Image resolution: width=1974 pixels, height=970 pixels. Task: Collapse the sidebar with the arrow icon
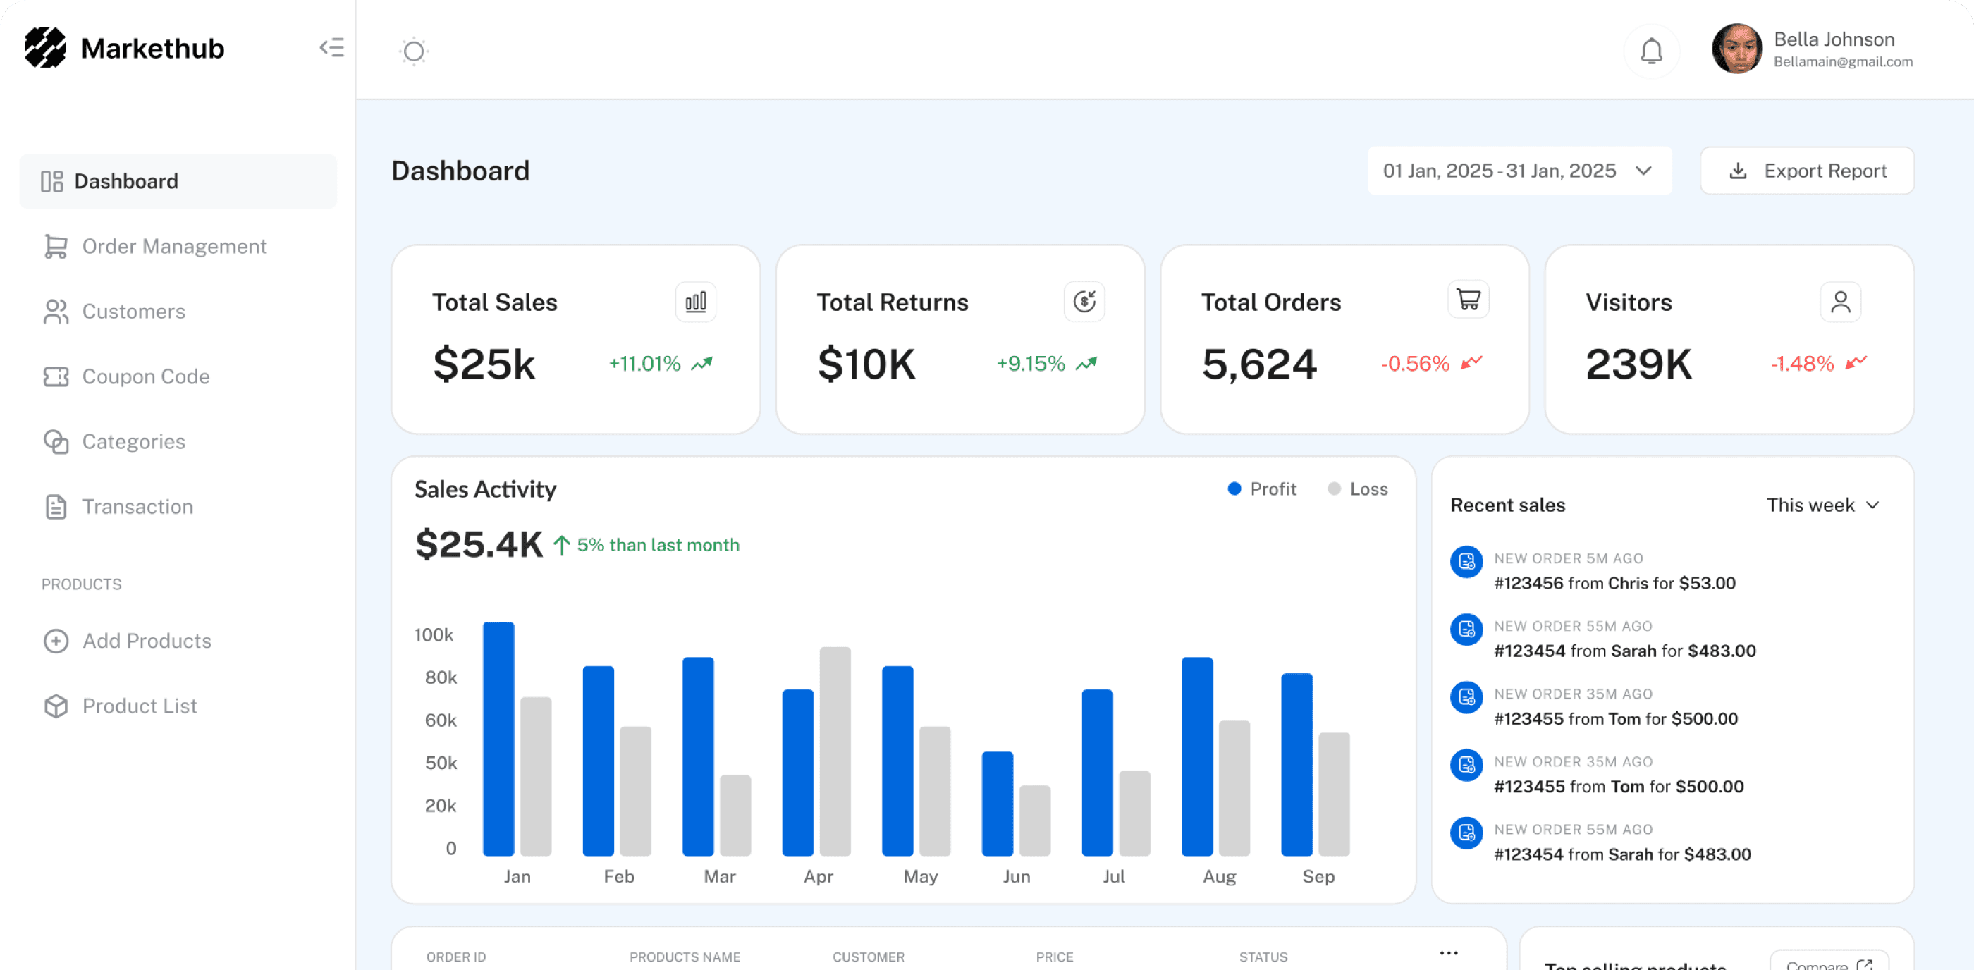point(332,47)
